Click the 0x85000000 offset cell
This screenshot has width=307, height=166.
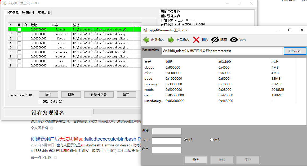pyautogui.click(x=175, y=95)
